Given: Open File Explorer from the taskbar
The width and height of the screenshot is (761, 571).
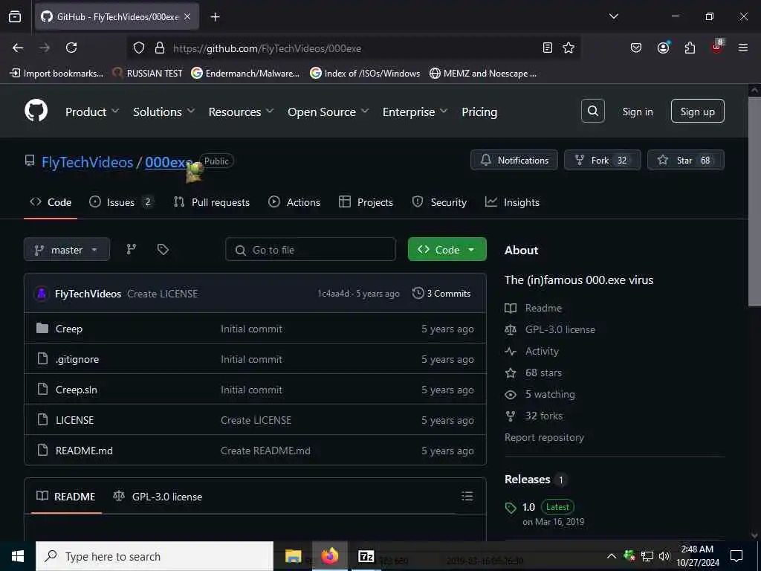Looking at the screenshot, I should pos(293,556).
